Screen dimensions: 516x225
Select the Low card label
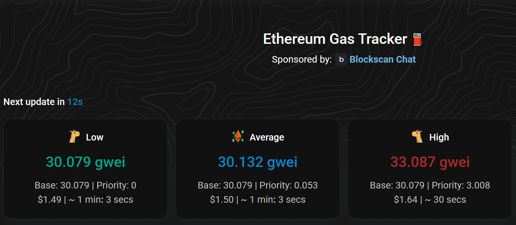(x=95, y=137)
